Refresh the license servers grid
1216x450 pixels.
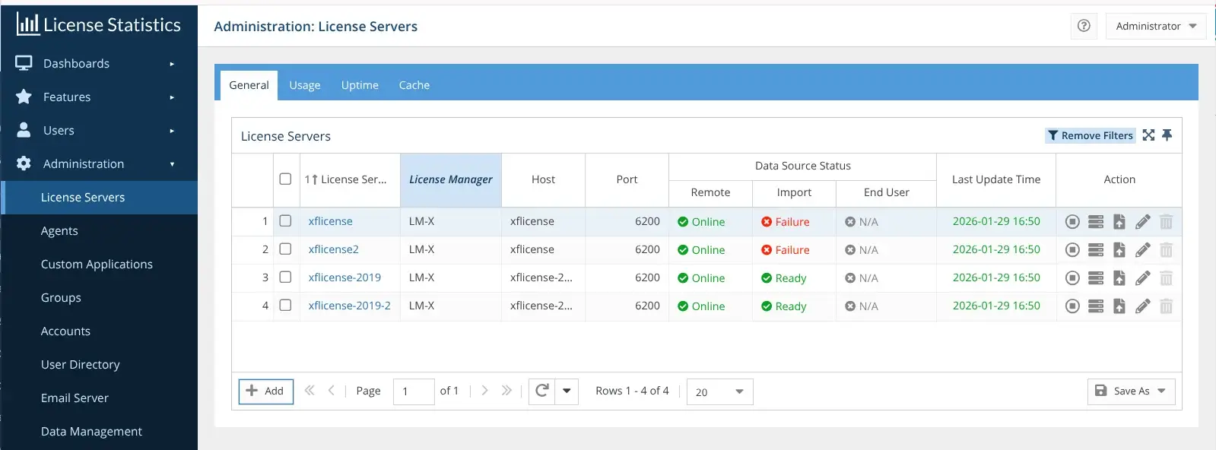[x=542, y=391]
